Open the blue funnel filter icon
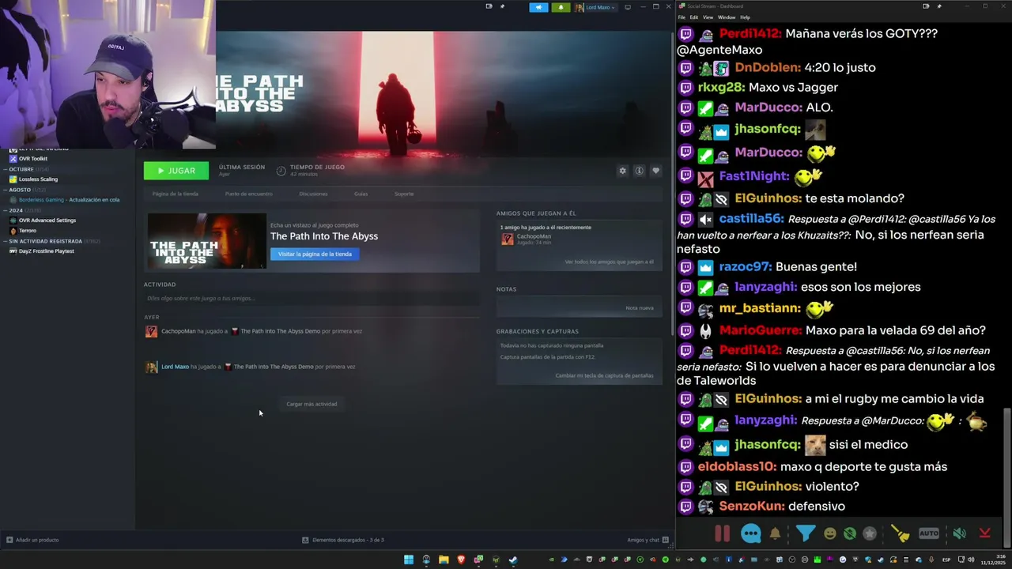 [805, 533]
